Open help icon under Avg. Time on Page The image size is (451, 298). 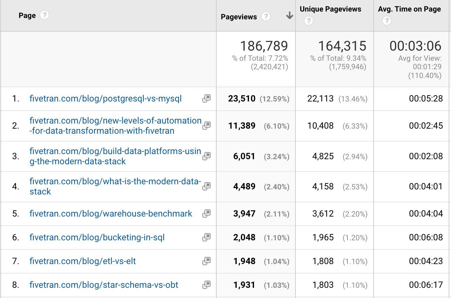386,21
